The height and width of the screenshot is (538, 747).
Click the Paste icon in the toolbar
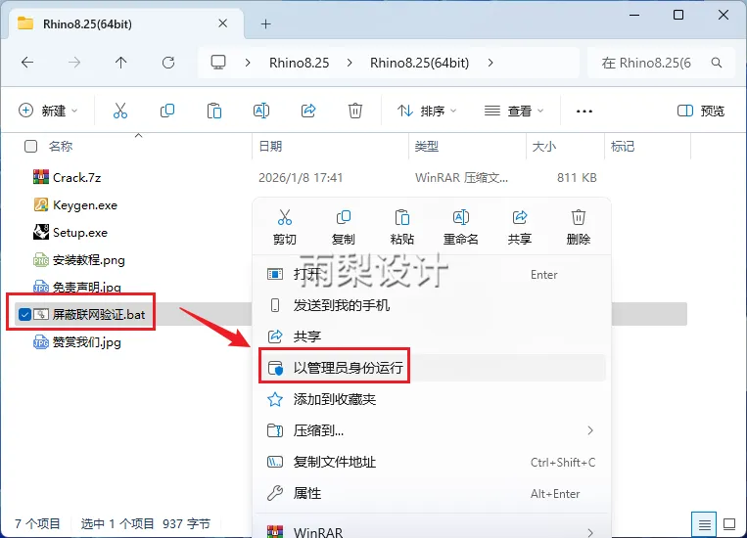point(213,111)
